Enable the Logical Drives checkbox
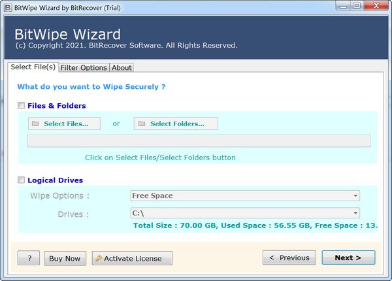 pyautogui.click(x=22, y=180)
